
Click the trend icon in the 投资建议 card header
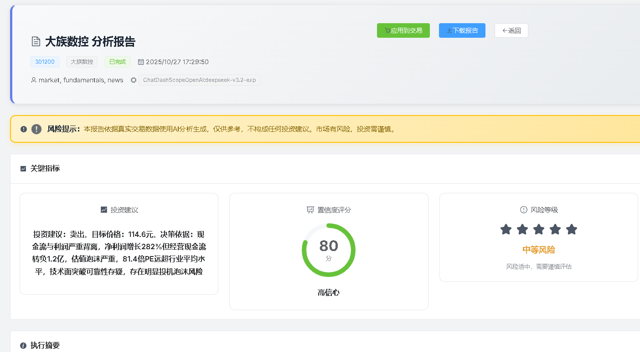click(x=104, y=210)
